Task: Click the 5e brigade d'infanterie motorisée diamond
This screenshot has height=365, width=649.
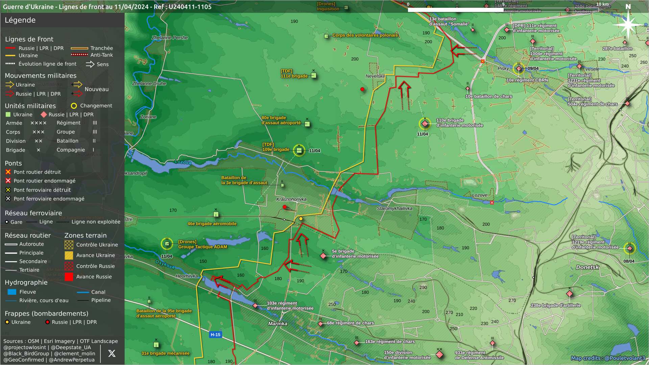Action: [x=323, y=256]
